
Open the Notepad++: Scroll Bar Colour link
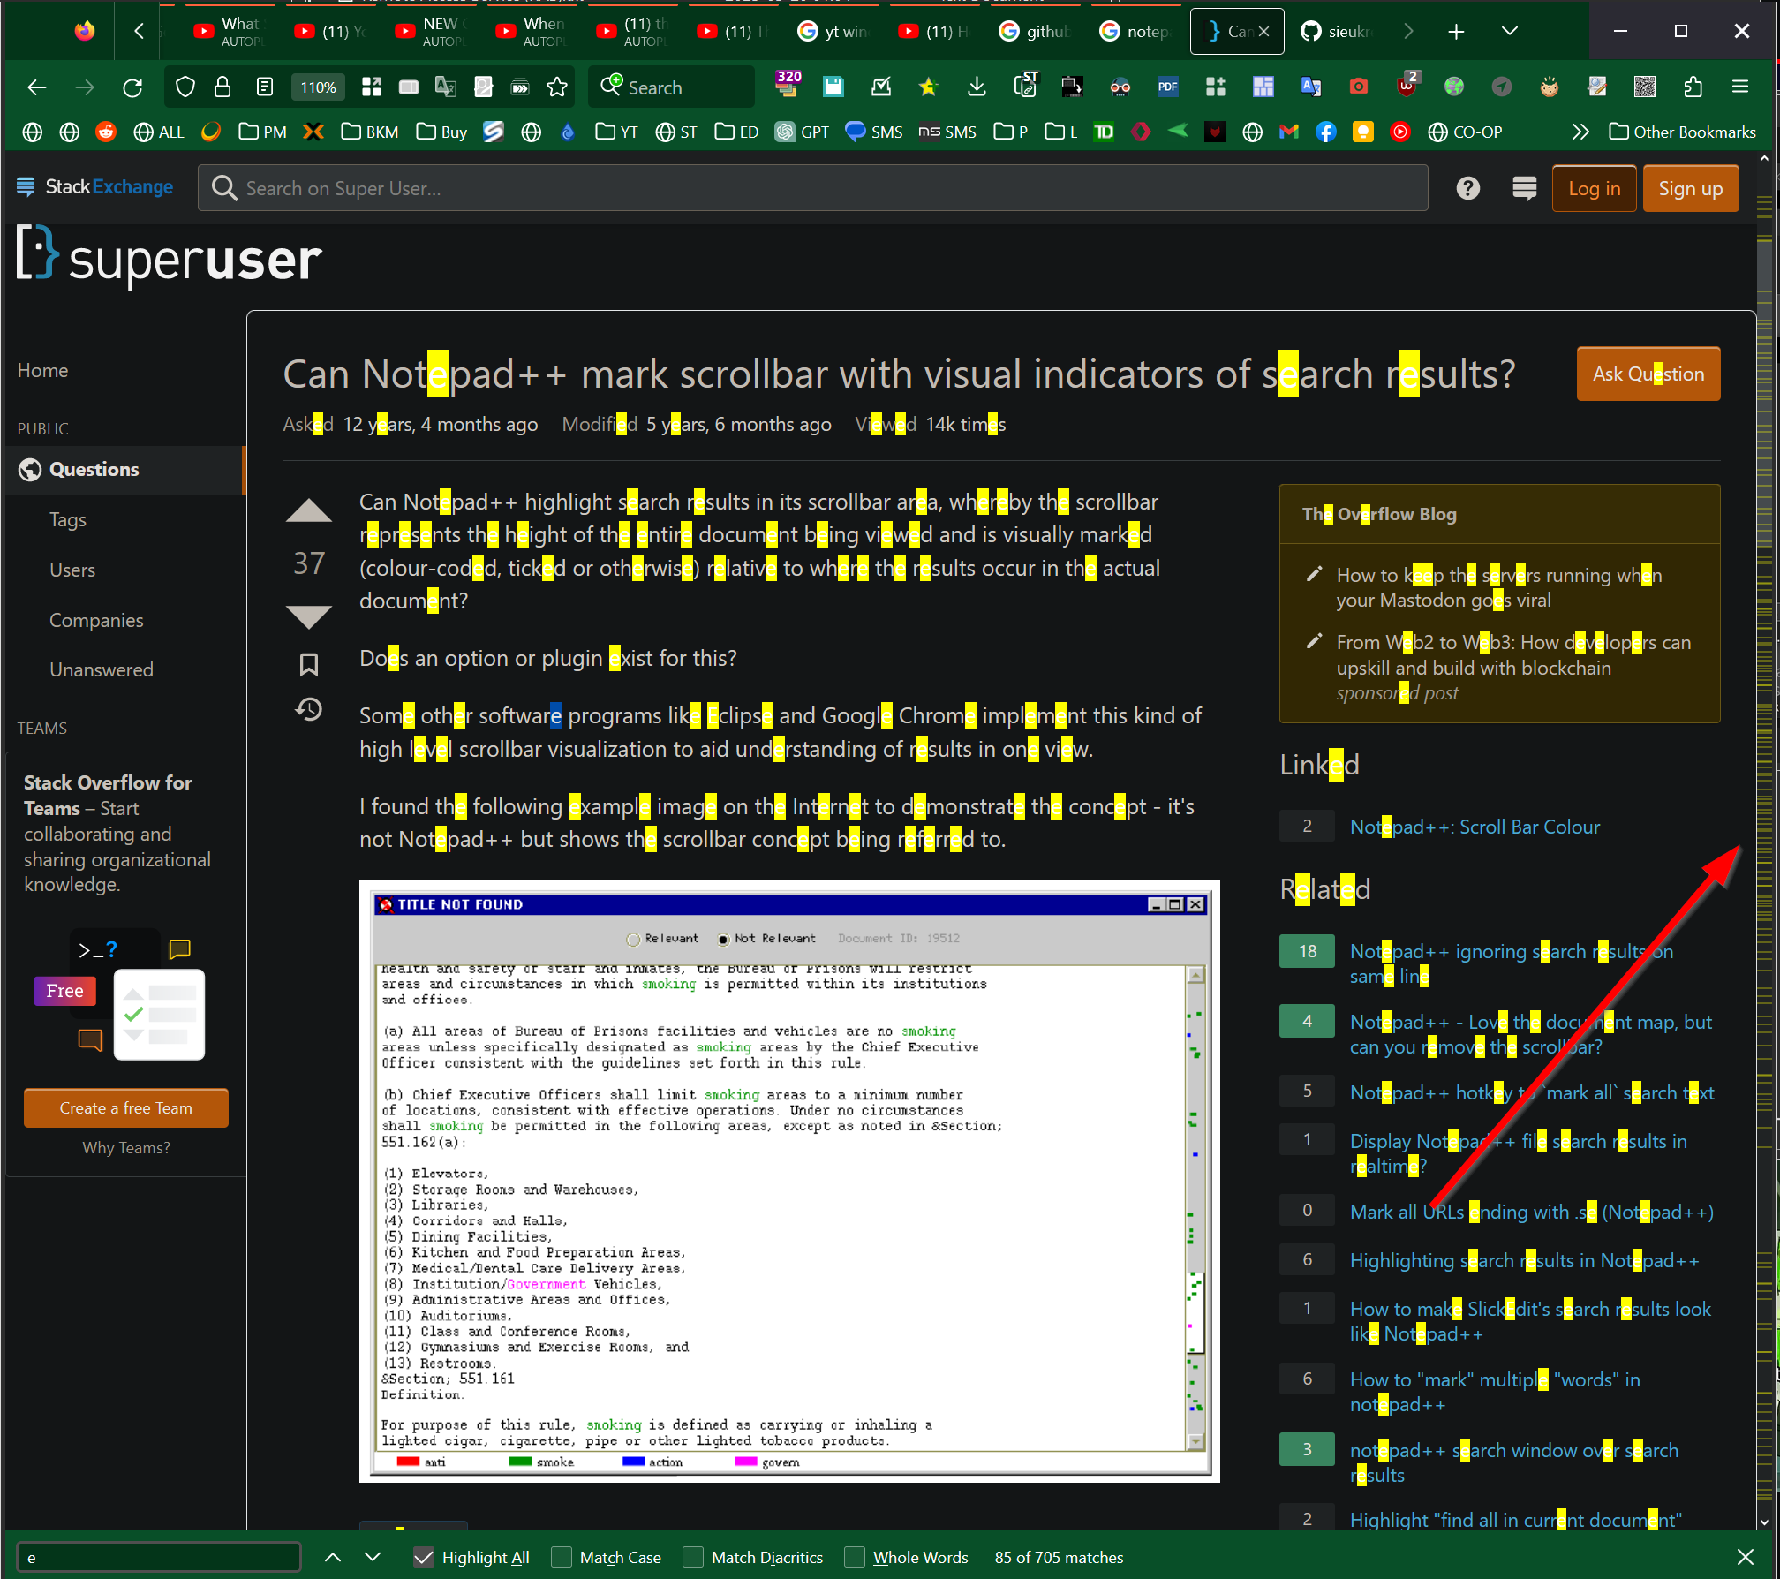tap(1475, 827)
